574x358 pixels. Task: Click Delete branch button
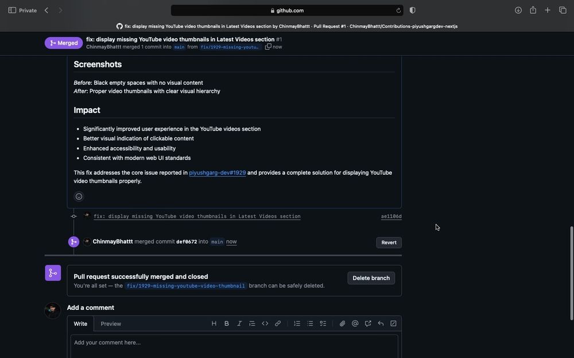click(371, 278)
